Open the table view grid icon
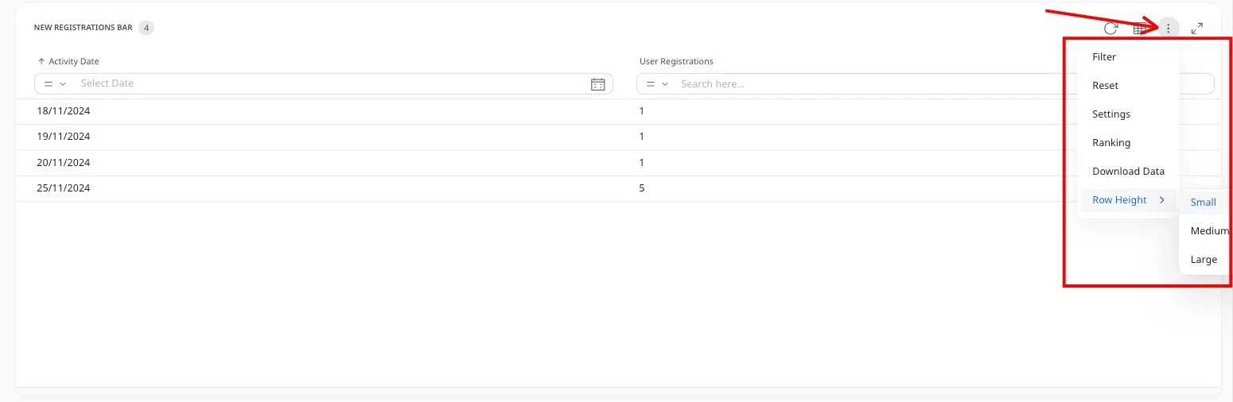Image resolution: width=1233 pixels, height=402 pixels. click(x=1139, y=29)
